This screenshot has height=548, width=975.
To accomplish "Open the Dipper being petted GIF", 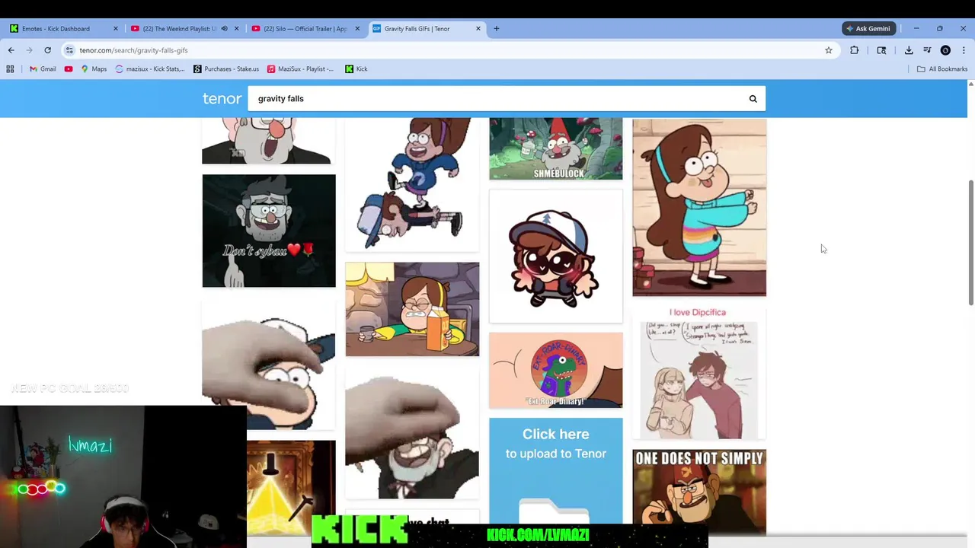I will (269, 364).
